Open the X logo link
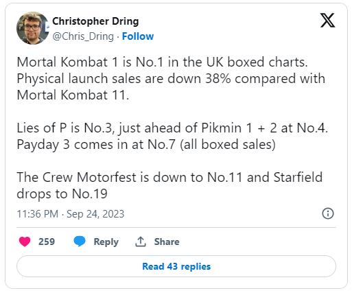 [x=327, y=21]
